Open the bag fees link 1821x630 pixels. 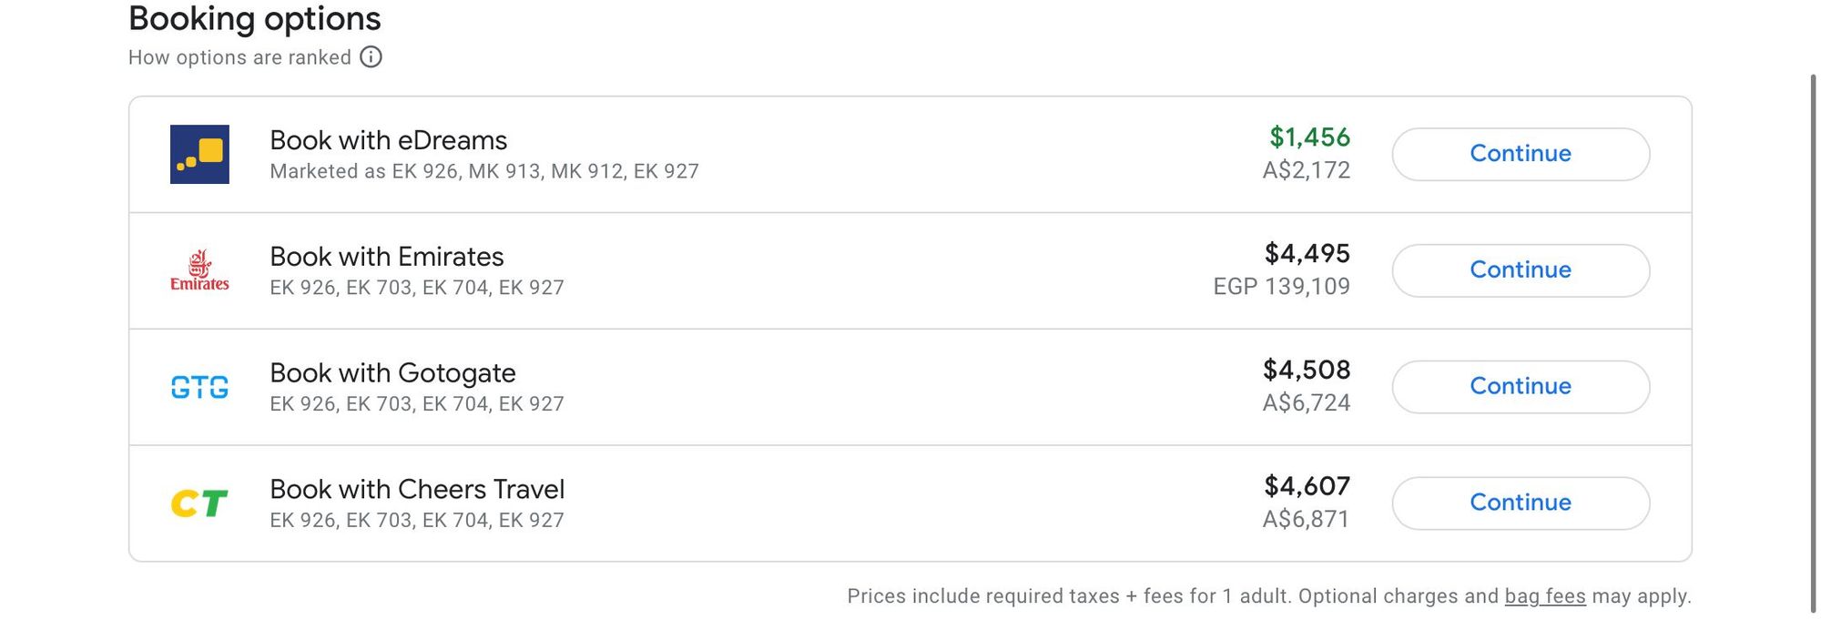tap(1545, 596)
